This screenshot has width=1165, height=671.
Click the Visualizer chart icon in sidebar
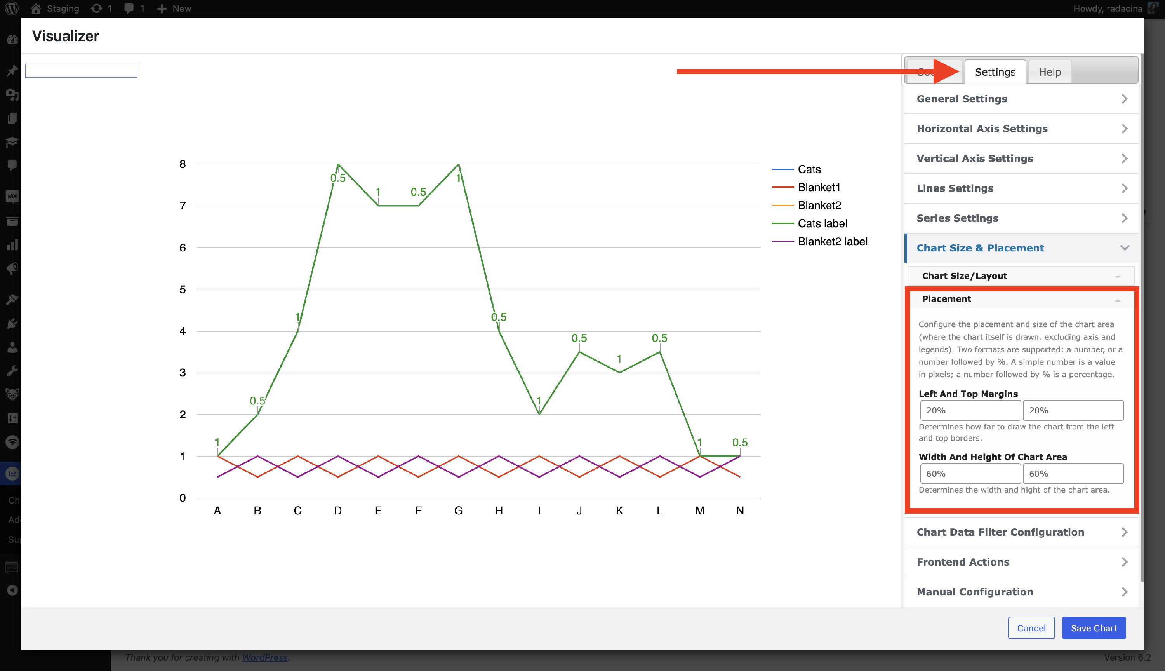12,474
